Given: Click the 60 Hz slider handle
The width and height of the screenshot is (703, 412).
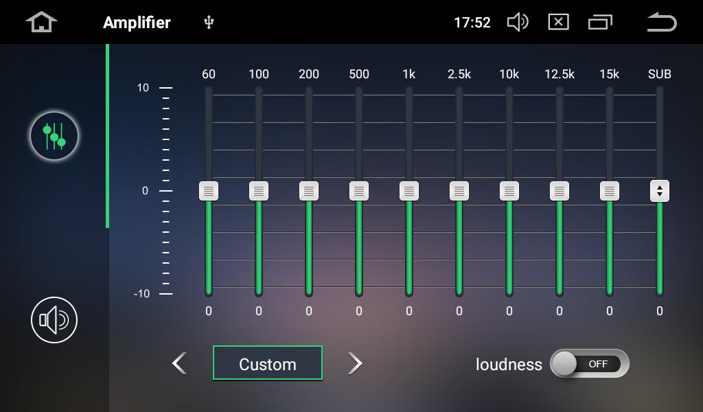Looking at the screenshot, I should (x=209, y=191).
